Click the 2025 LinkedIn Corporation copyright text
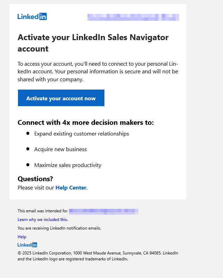The image size is (223, 278). click(x=98, y=256)
